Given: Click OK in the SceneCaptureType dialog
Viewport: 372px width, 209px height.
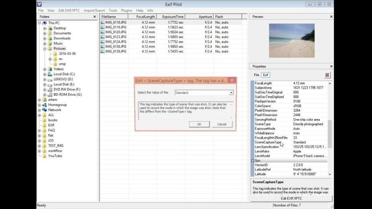Looking at the screenshot, I should [x=199, y=124].
